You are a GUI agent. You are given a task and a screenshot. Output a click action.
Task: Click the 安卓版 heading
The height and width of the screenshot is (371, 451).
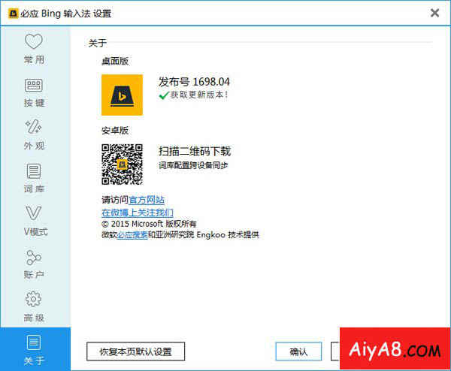point(115,131)
